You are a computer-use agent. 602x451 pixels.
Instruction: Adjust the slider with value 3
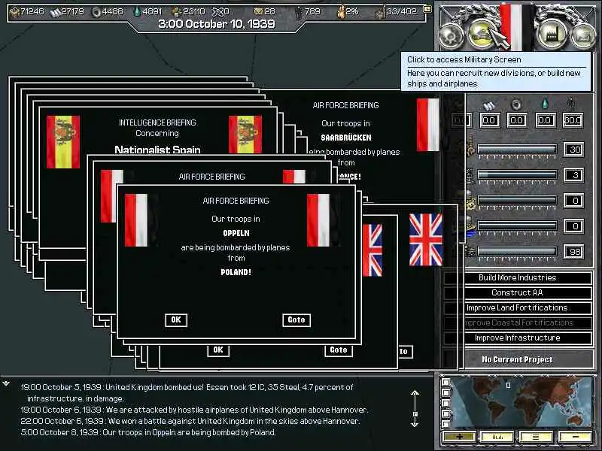517,175
